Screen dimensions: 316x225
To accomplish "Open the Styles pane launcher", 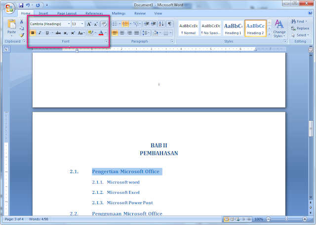I will click(285, 41).
